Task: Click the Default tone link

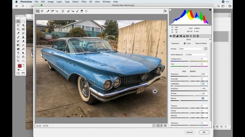Action: 193,71
